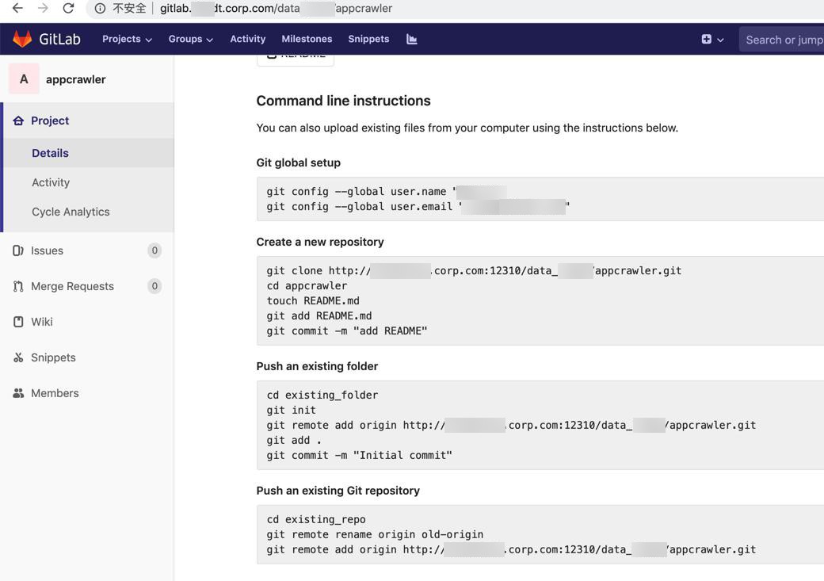Click the appcrawler project avatar

pyautogui.click(x=24, y=79)
